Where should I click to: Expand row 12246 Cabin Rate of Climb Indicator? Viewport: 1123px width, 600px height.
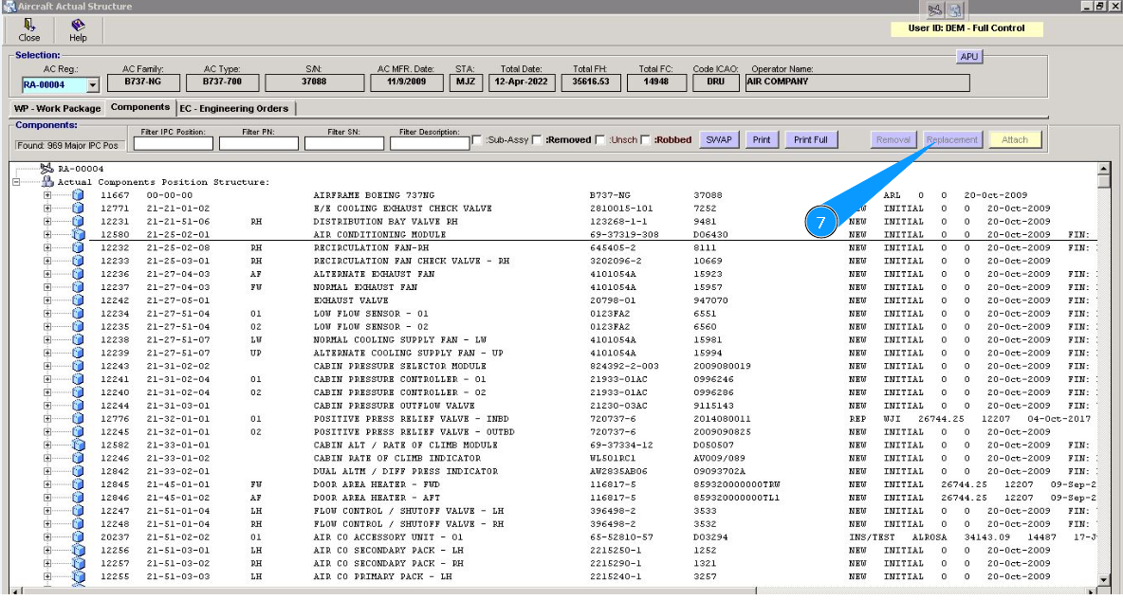(x=47, y=458)
